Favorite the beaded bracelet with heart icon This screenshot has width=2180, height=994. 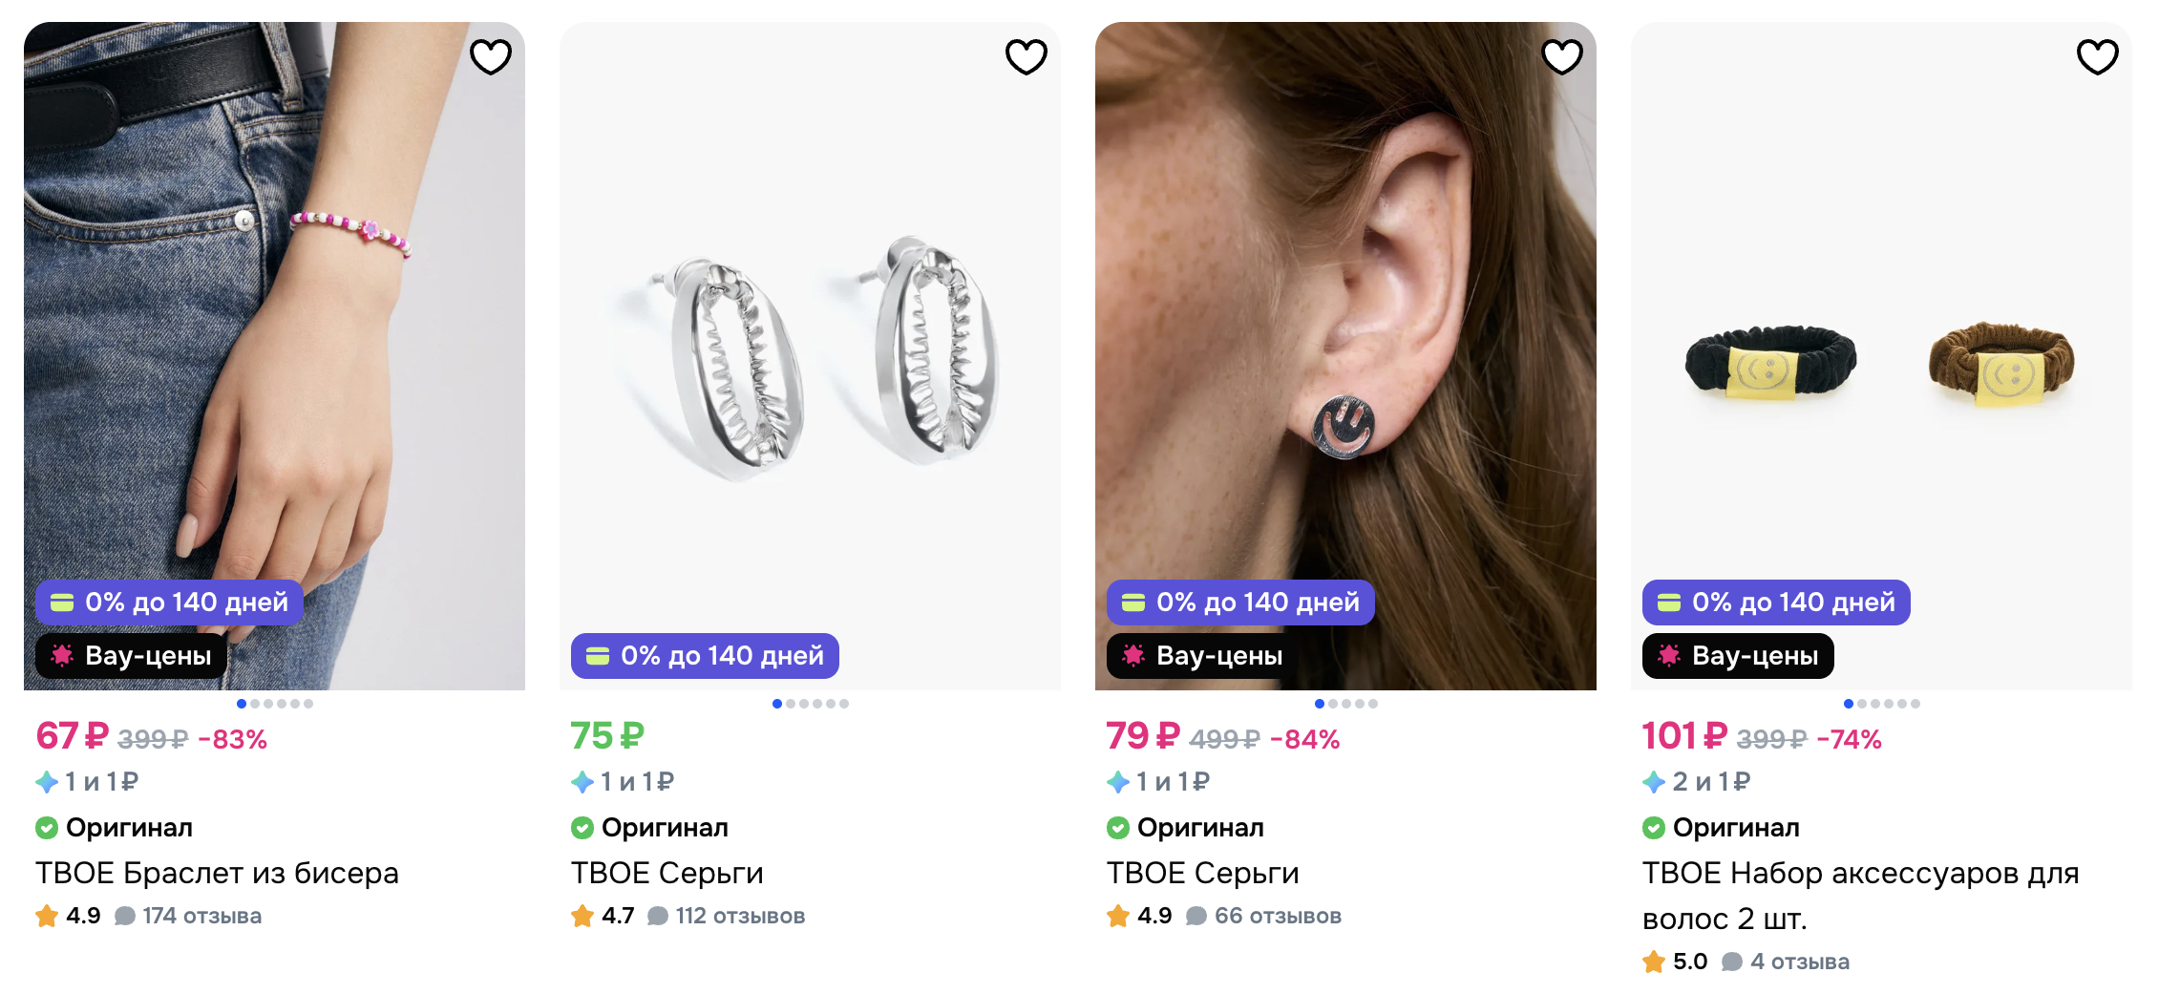tap(491, 56)
